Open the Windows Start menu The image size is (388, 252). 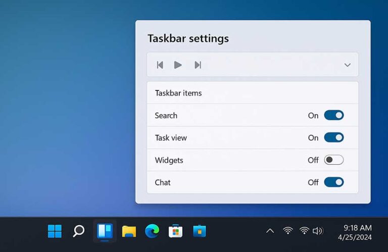pos(55,231)
